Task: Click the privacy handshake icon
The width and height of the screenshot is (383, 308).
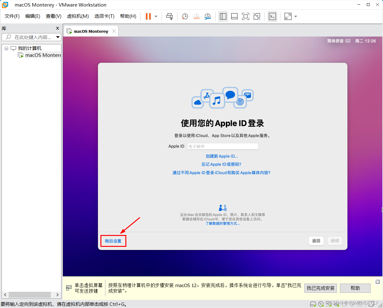Action: coord(223,208)
